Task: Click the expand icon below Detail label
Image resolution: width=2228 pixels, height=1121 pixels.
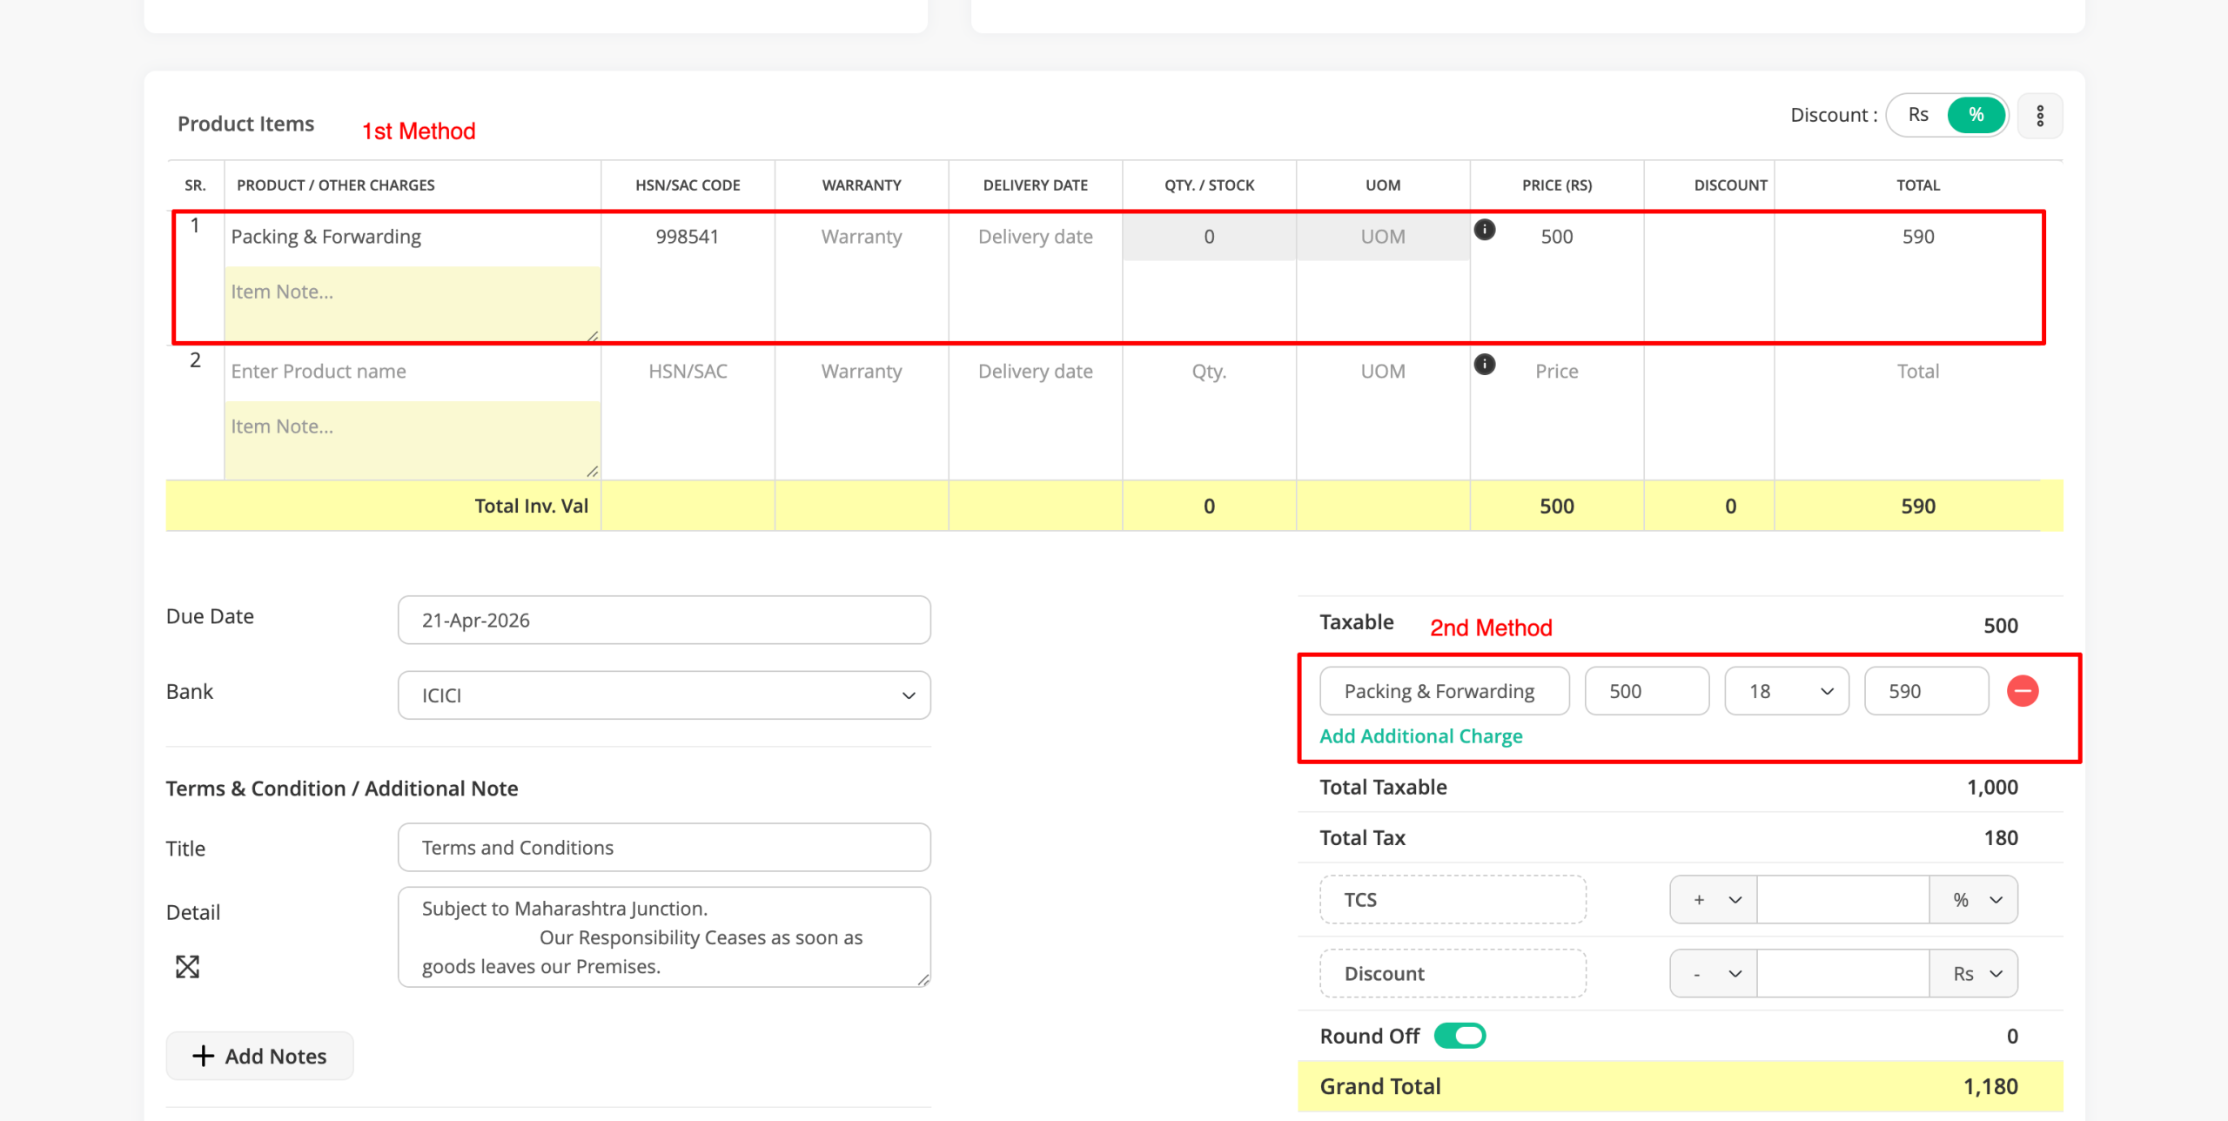Action: pos(187,967)
